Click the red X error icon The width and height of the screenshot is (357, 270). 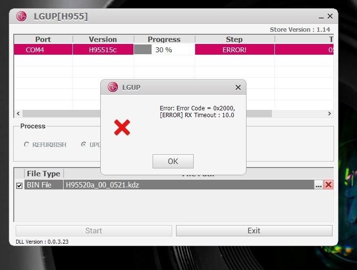click(x=122, y=127)
